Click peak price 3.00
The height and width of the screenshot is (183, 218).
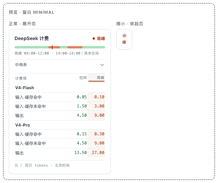(99, 106)
